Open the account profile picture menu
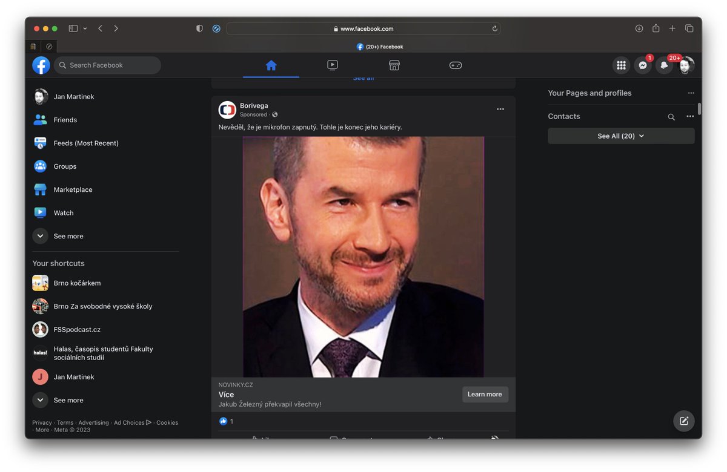 coord(686,65)
